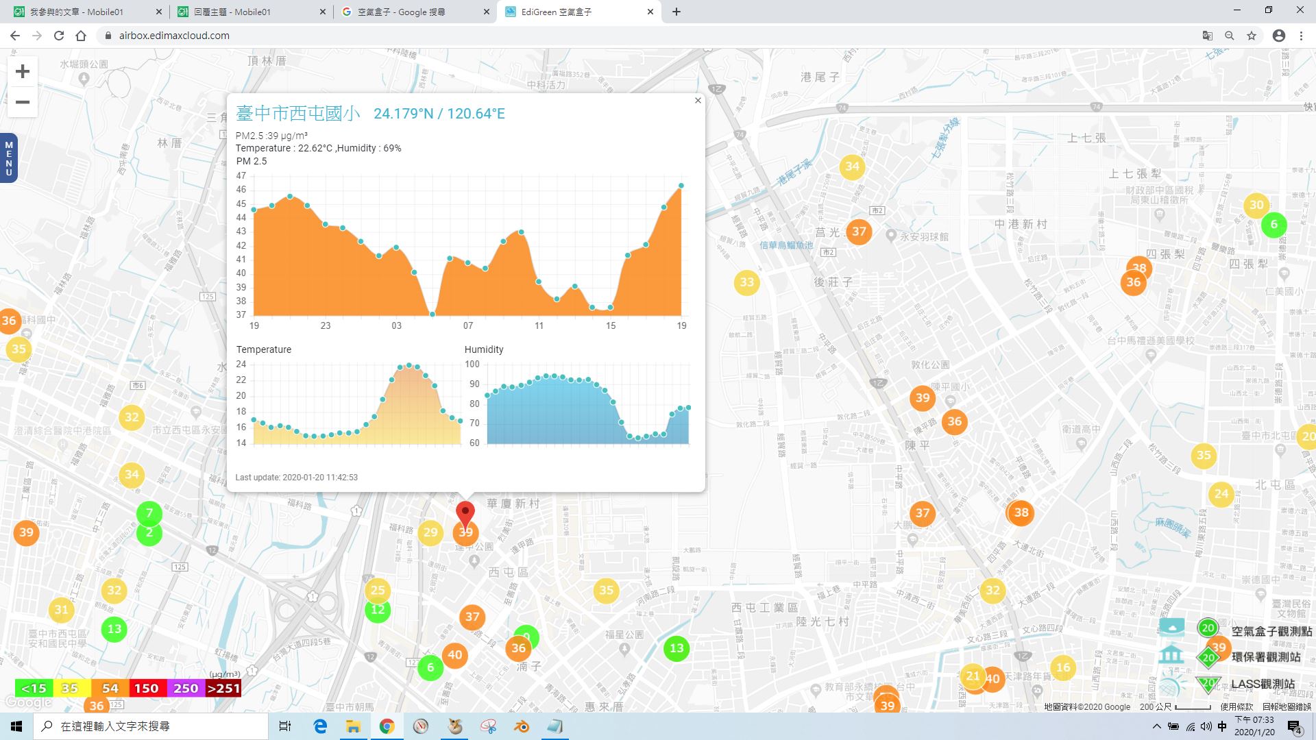Select the yellow 35 marker near 河南路
The image size is (1316, 740).
pos(606,591)
